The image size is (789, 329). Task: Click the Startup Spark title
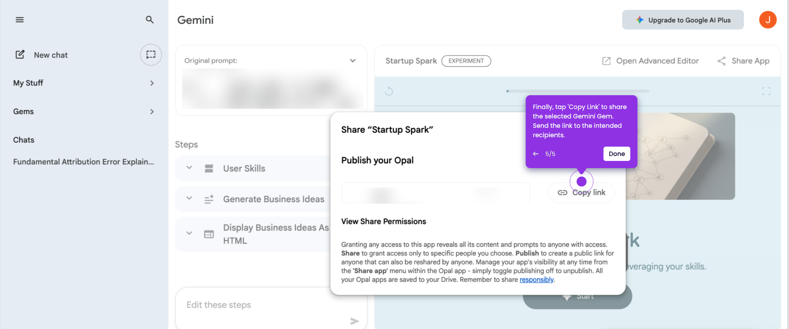(x=411, y=61)
